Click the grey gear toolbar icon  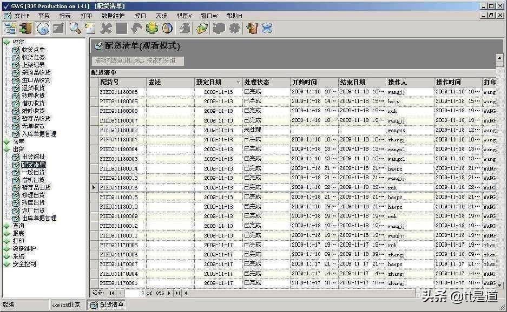(234, 29)
